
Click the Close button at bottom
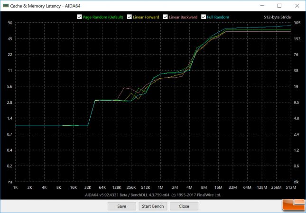coord(184,206)
